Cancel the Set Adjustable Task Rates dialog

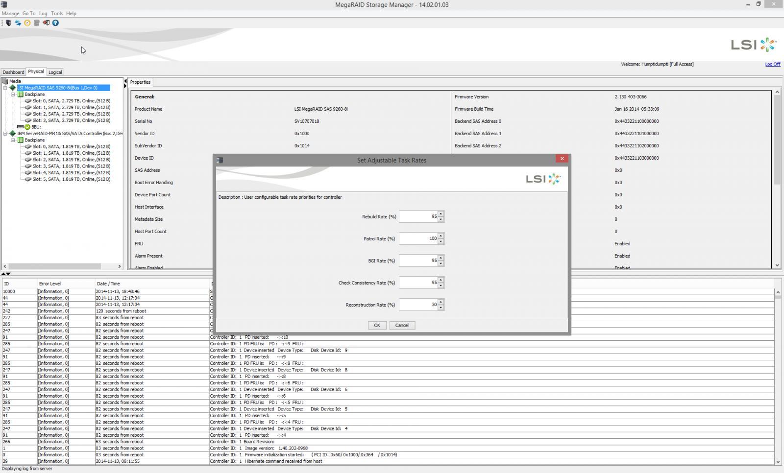(x=402, y=325)
